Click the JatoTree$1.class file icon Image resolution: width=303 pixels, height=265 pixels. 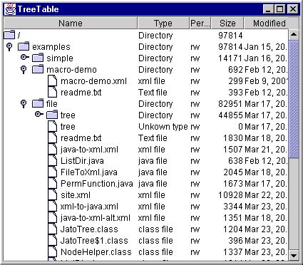[x=52, y=240]
